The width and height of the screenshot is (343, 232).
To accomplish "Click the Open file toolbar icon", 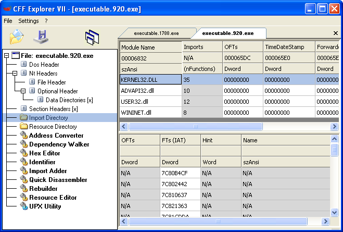I will tap(17, 37).
